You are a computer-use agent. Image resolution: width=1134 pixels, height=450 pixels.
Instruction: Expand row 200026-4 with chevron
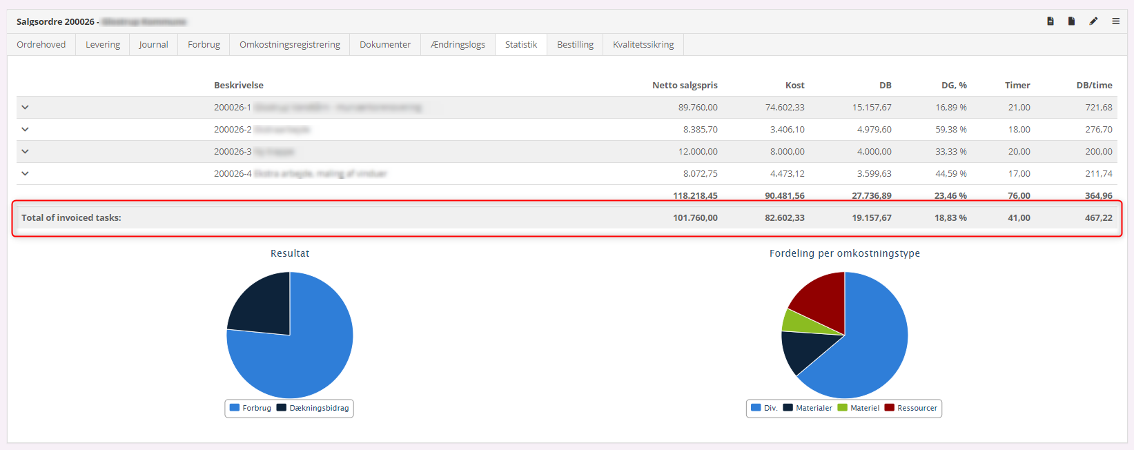25,173
